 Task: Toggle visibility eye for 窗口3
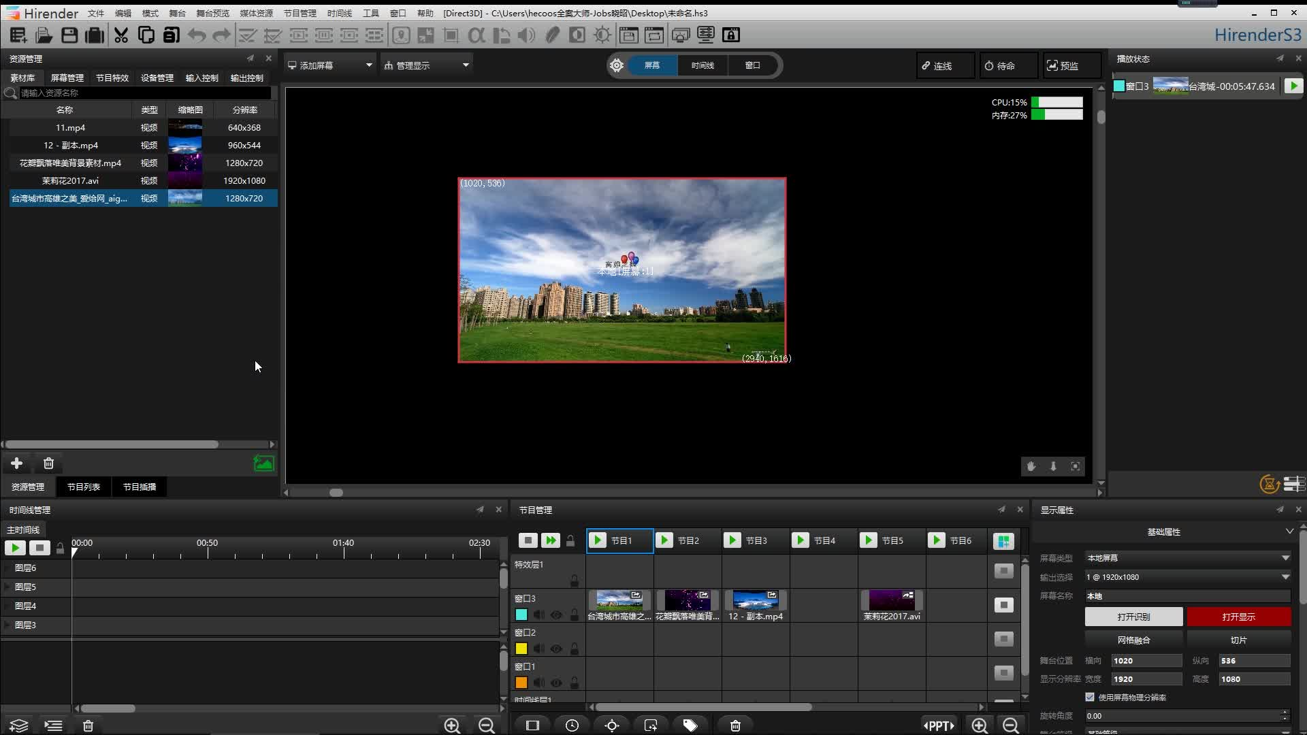[556, 615]
